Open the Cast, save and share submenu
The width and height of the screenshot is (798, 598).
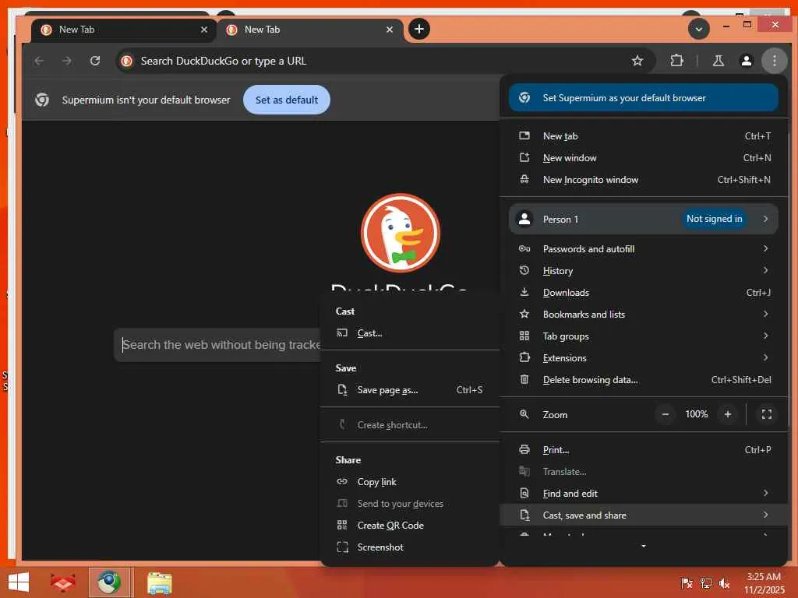[643, 515]
